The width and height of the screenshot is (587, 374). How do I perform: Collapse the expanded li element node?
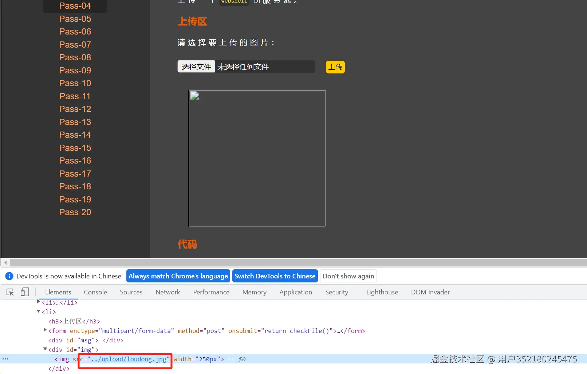tap(39, 311)
